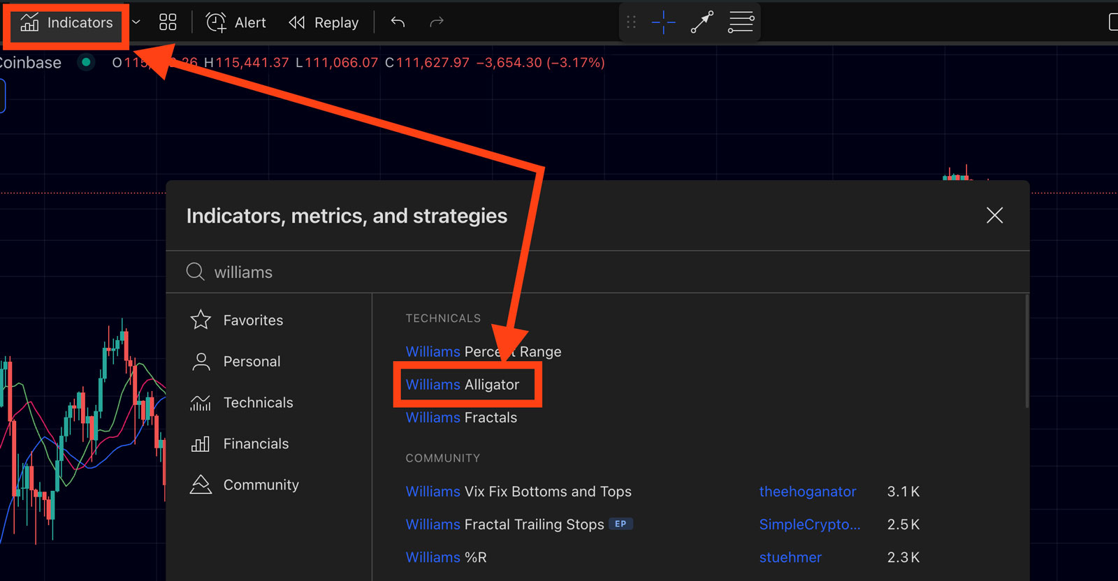Click the search magnifier icon
The width and height of the screenshot is (1118, 581).
[x=196, y=272]
